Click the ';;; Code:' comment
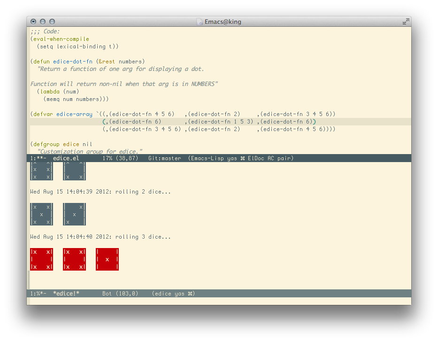Viewport: 438px width, 342px height. point(45,31)
